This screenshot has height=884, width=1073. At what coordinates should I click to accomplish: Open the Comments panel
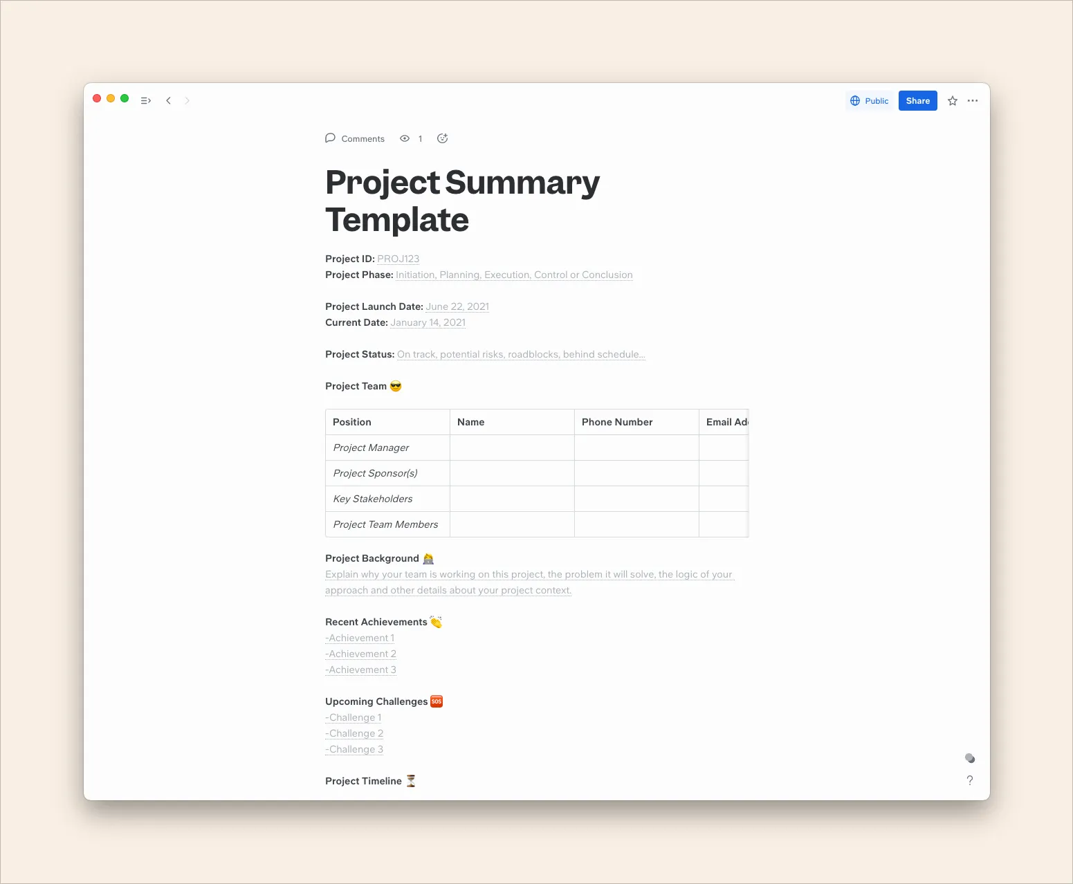tap(355, 138)
